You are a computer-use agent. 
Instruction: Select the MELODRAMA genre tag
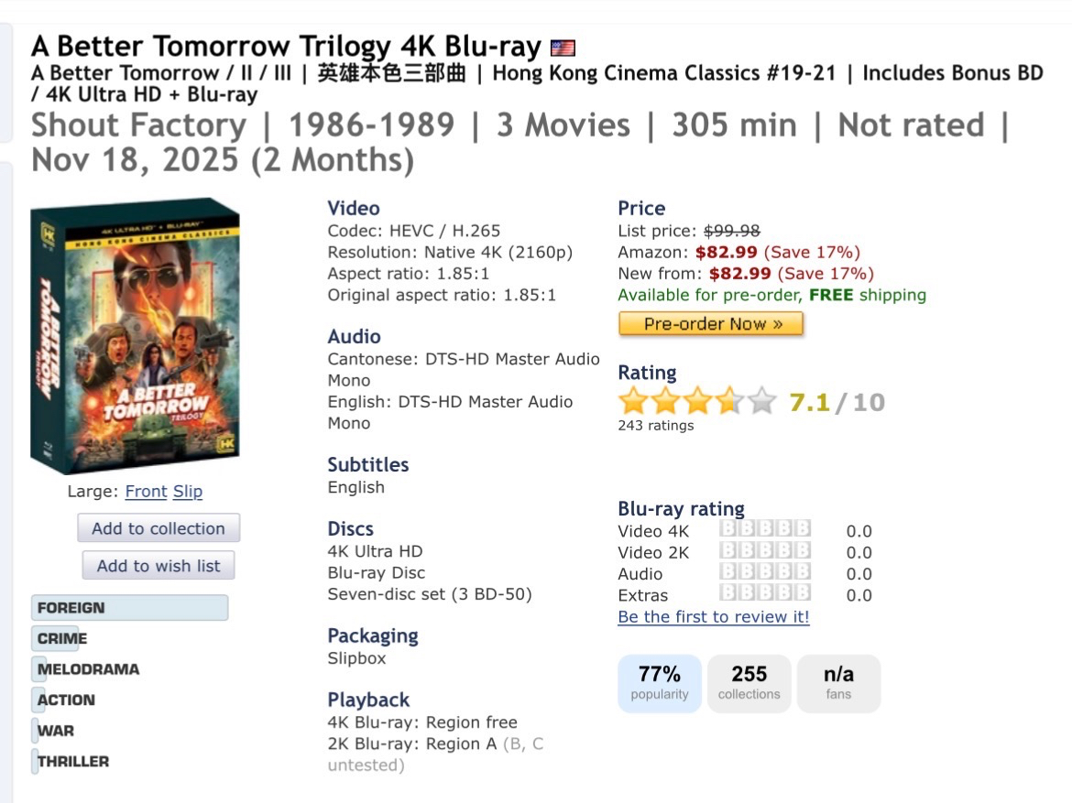click(x=88, y=669)
